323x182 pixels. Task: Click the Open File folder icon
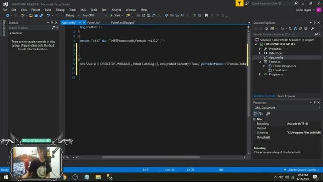[31, 15]
